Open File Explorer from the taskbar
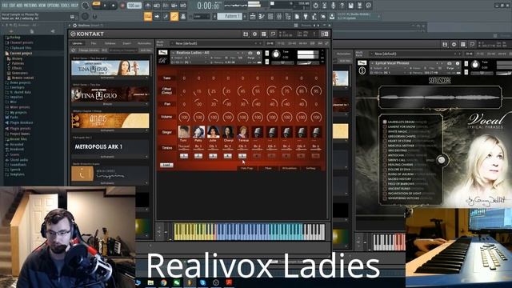512x288 pixels. [x=150, y=282]
